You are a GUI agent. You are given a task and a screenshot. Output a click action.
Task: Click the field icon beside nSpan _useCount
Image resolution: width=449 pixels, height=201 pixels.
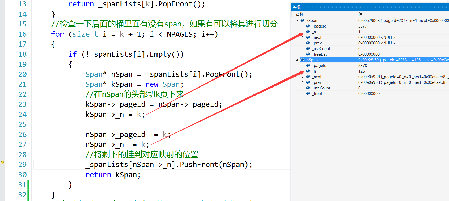(x=308, y=88)
